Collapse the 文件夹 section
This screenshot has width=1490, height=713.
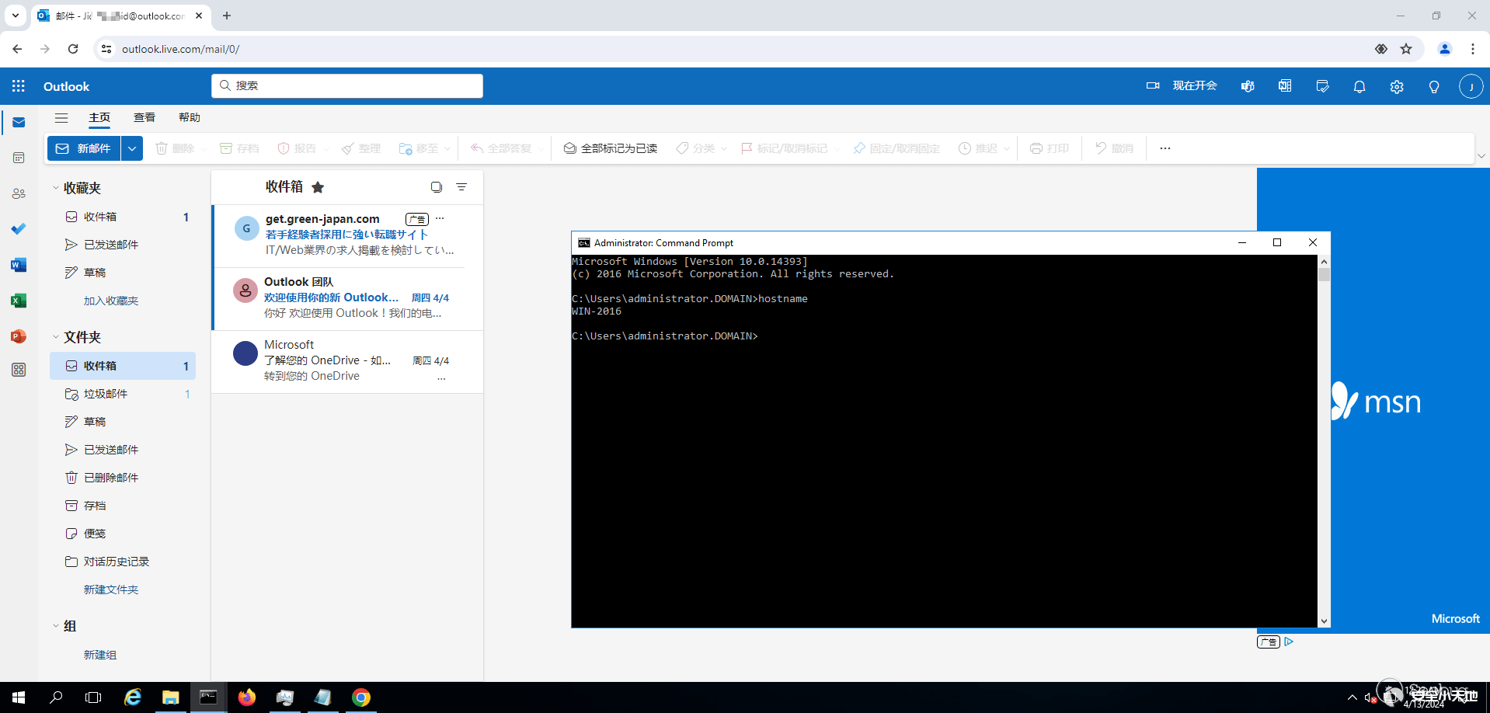pos(56,337)
